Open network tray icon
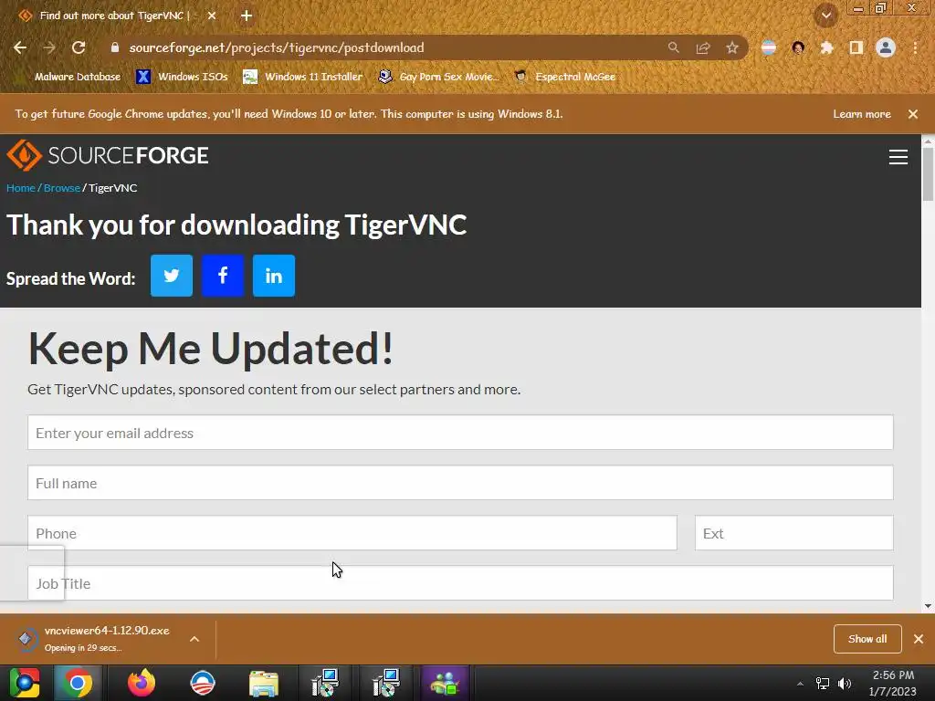Screen dimensions: 935x701 click(823, 684)
